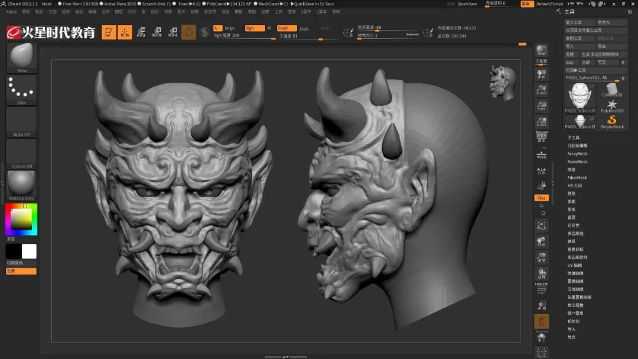Click the AAHalf 50% magnifier icon
The width and height of the screenshot is (638, 359).
click(541, 122)
